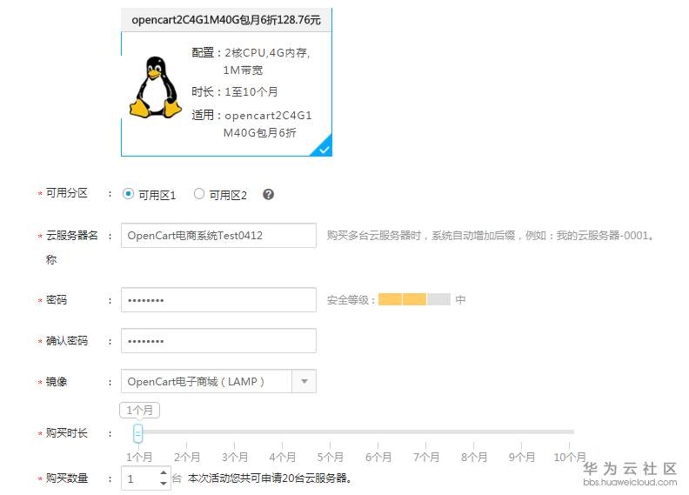This screenshot has height=495, width=689.
Task: Click the OpenCart电子商城 (LAMP) image combo box
Action: [218, 381]
